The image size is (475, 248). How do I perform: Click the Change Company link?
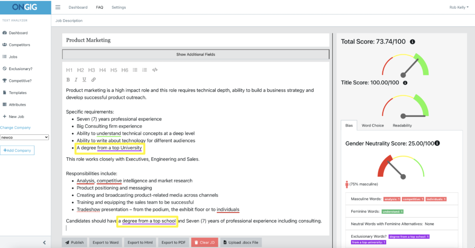(x=15, y=127)
